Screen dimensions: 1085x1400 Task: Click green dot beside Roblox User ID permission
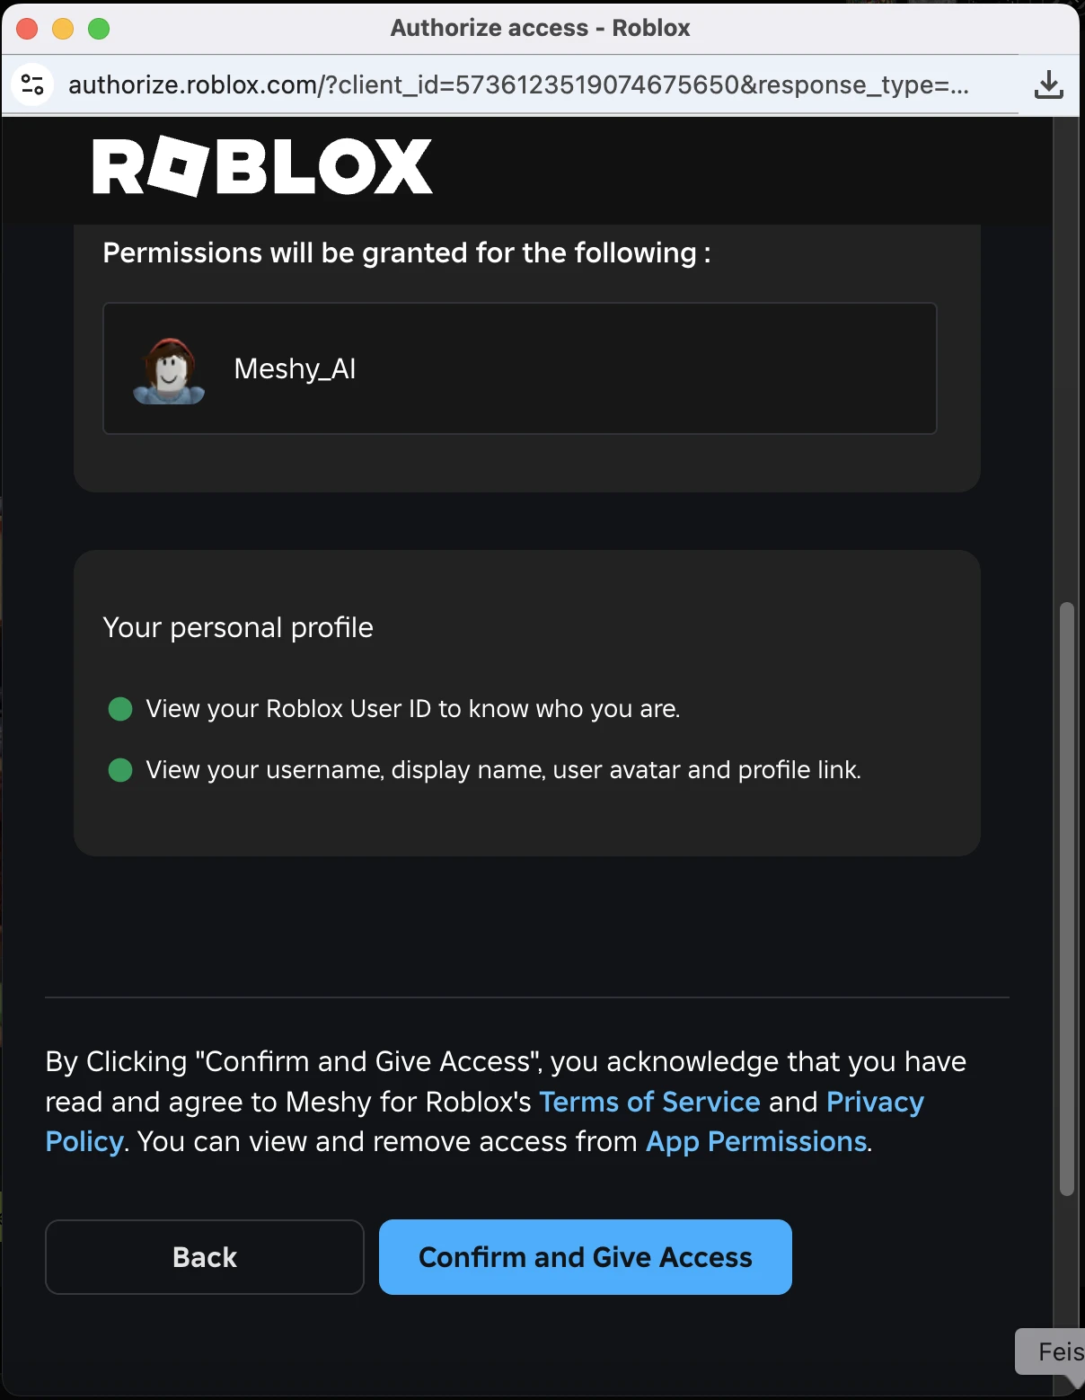click(x=120, y=709)
